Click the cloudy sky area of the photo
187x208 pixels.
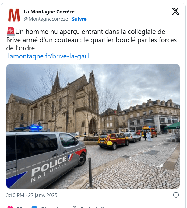(132, 82)
